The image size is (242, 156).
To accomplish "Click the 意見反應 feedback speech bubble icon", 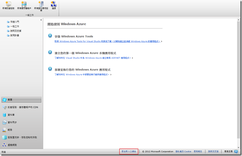I will click(236, 151).
